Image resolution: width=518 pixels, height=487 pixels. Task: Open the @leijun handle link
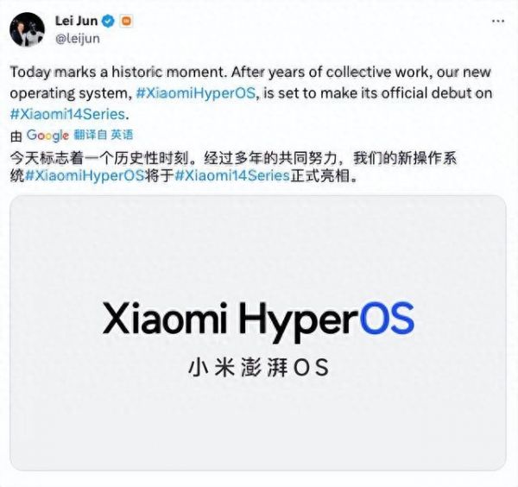click(x=78, y=39)
